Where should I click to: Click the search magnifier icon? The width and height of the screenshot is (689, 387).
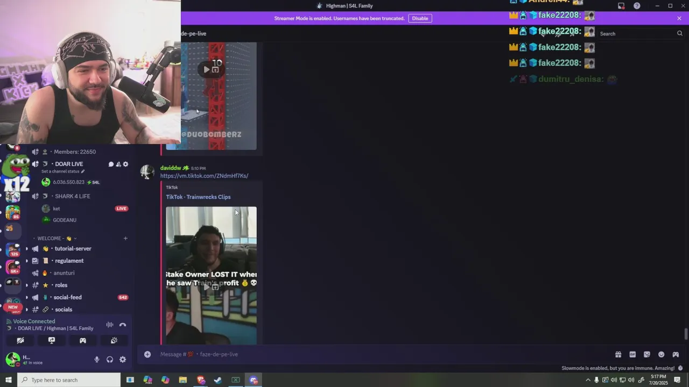[680, 33]
